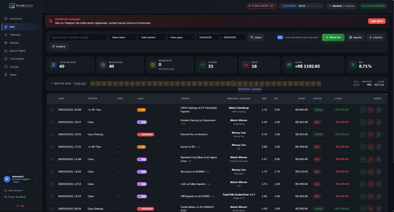Select the checkbox for the 19:01 Eternal Fire bet

52,134
